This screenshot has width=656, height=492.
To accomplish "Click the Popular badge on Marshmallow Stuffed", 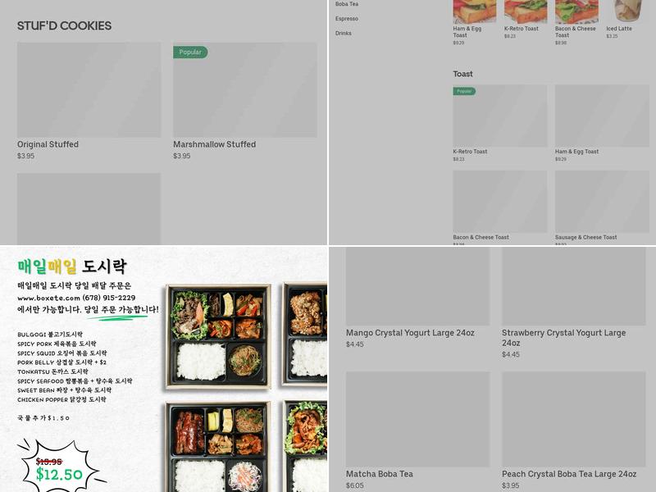I will coord(190,52).
